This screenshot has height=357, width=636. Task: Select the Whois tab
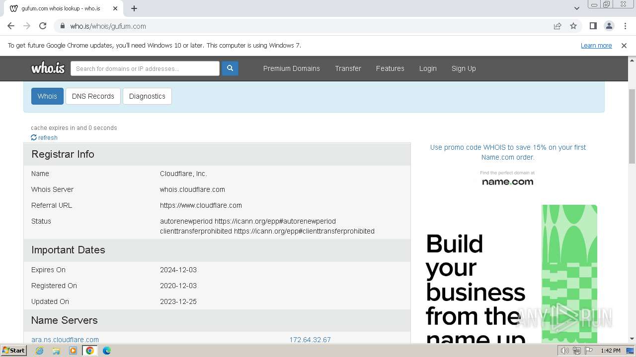[x=47, y=96]
